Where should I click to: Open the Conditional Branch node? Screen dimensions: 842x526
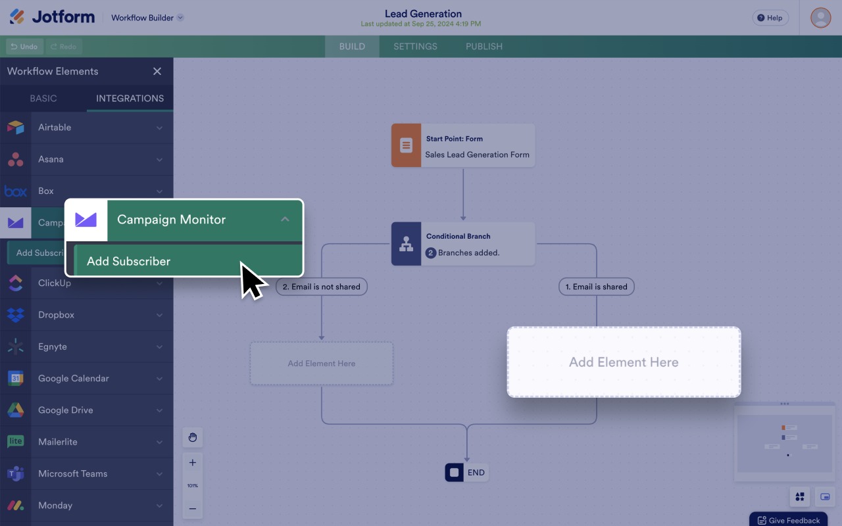463,244
